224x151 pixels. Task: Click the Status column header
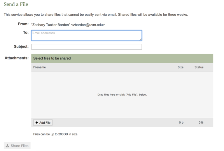click(199, 67)
